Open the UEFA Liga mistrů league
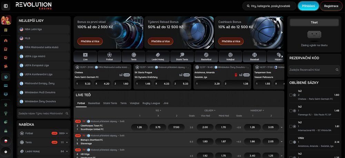The image size is (345, 158). 43,56
